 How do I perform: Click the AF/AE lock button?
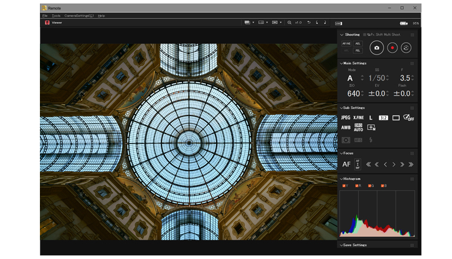(347, 44)
